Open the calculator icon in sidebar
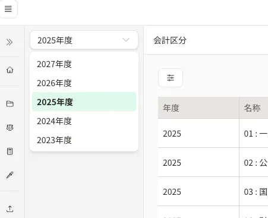Screen dimensions: 268x218 (x=10, y=151)
